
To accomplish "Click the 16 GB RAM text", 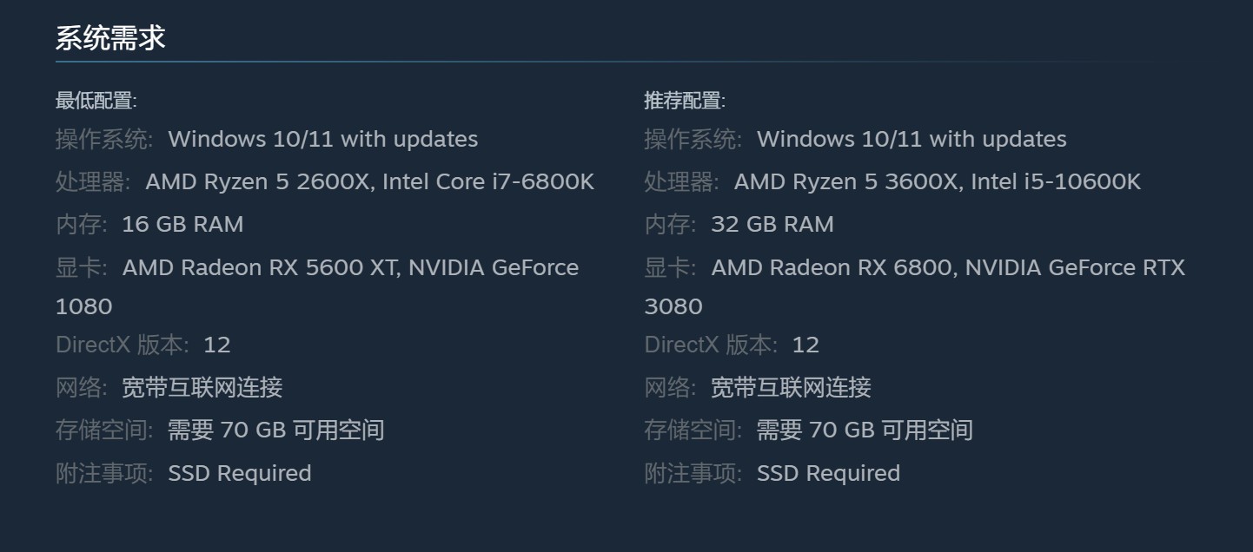I will (x=182, y=224).
